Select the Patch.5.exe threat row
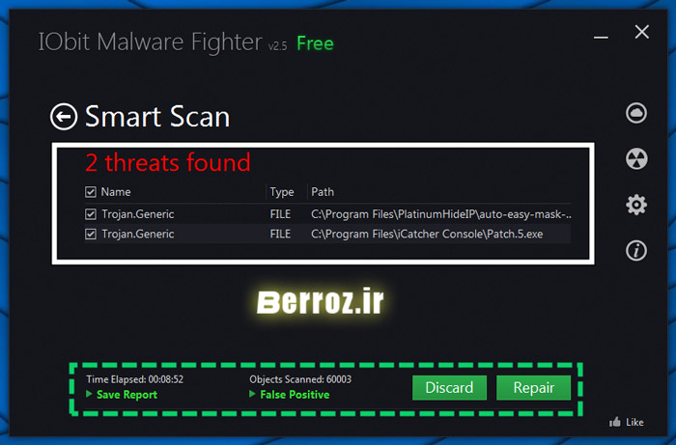The width and height of the screenshot is (676, 445). click(327, 234)
